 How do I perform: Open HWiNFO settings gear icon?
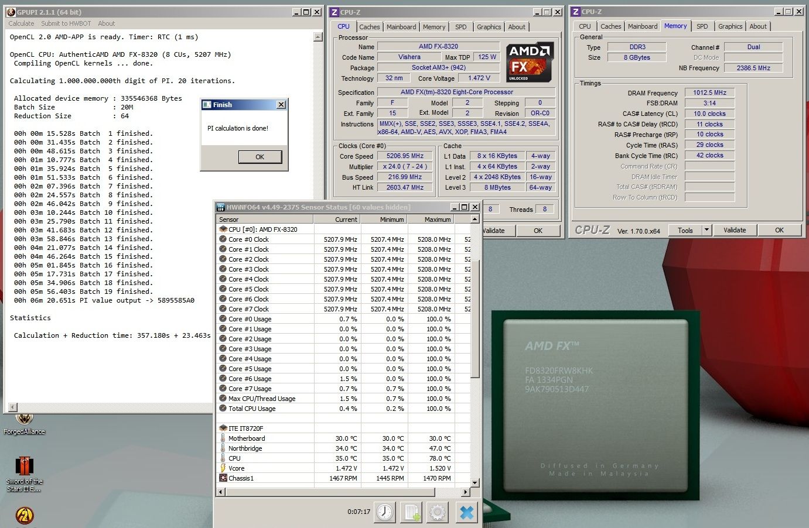pos(438,512)
